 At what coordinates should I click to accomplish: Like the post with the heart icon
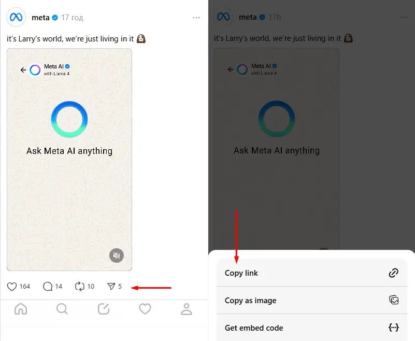[x=12, y=286]
